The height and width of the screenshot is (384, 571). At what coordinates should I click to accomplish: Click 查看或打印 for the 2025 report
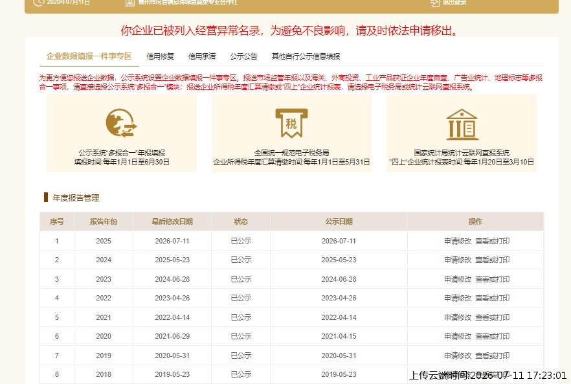tap(493, 241)
